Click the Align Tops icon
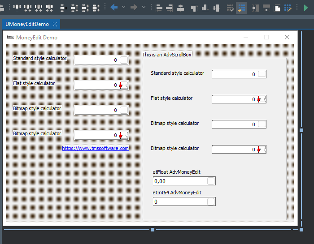This screenshot has height=244, width=314. 194,8
